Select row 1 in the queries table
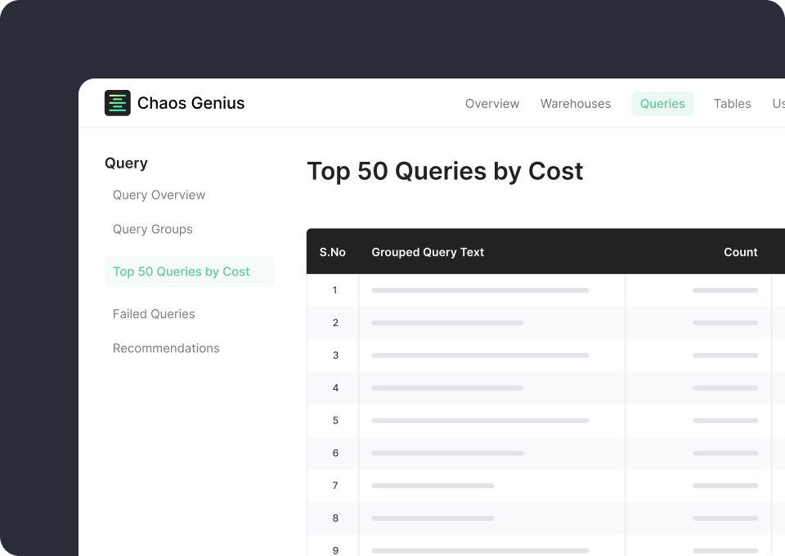785x556 pixels. 491,290
